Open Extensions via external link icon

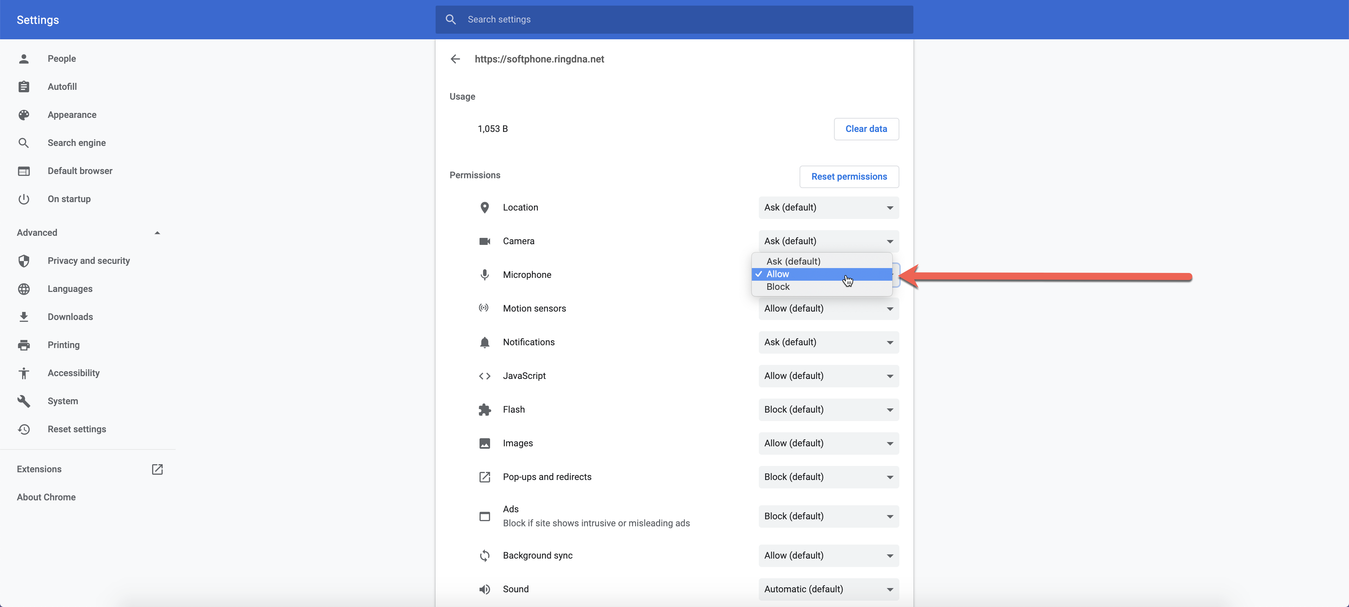[157, 469]
